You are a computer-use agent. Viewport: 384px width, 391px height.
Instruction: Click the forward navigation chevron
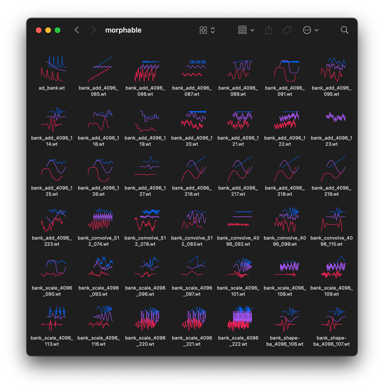coord(93,30)
